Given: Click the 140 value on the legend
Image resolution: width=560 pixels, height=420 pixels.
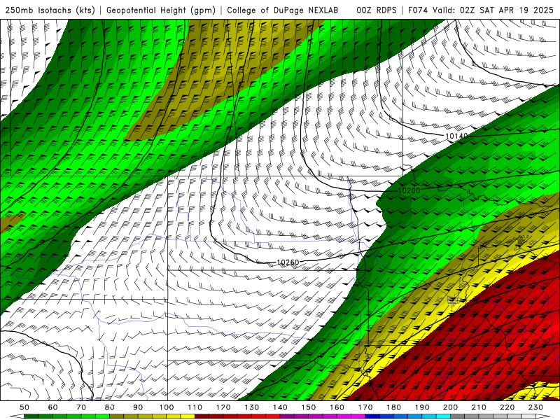Looking at the screenshot, I should [x=280, y=407].
